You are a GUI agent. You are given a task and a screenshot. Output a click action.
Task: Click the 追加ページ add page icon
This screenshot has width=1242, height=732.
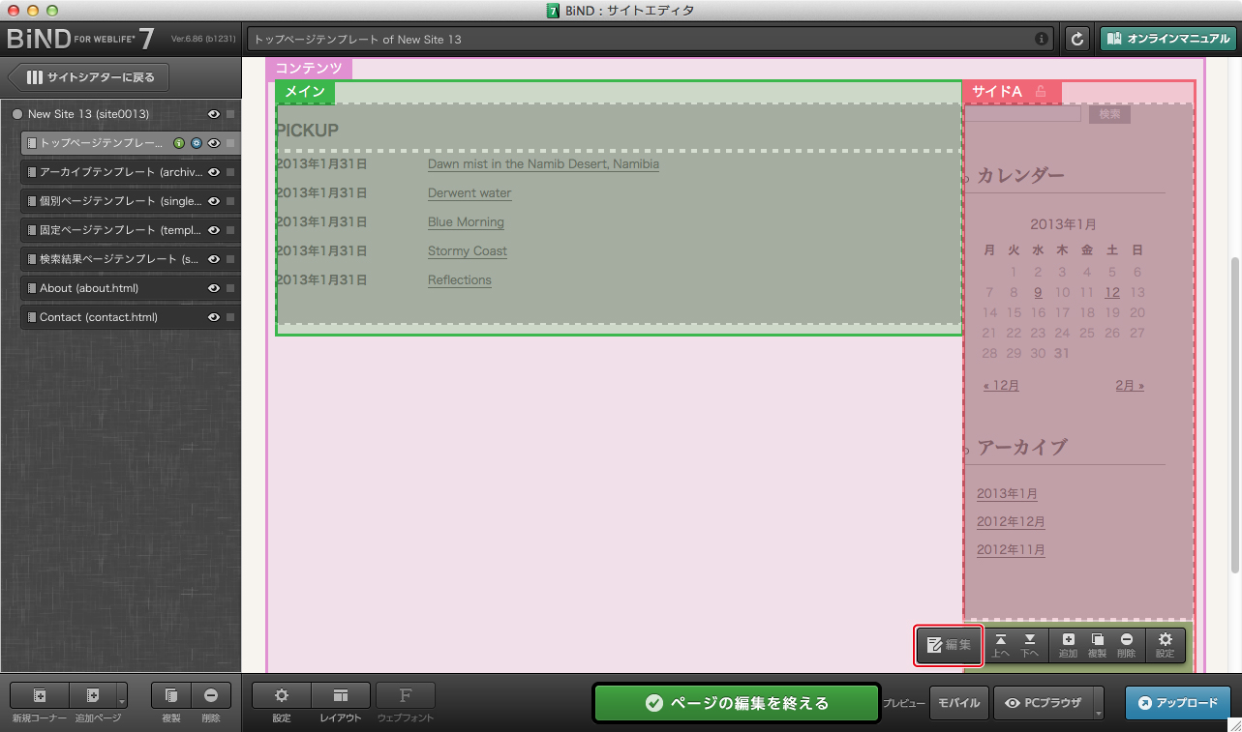pyautogui.click(x=93, y=696)
